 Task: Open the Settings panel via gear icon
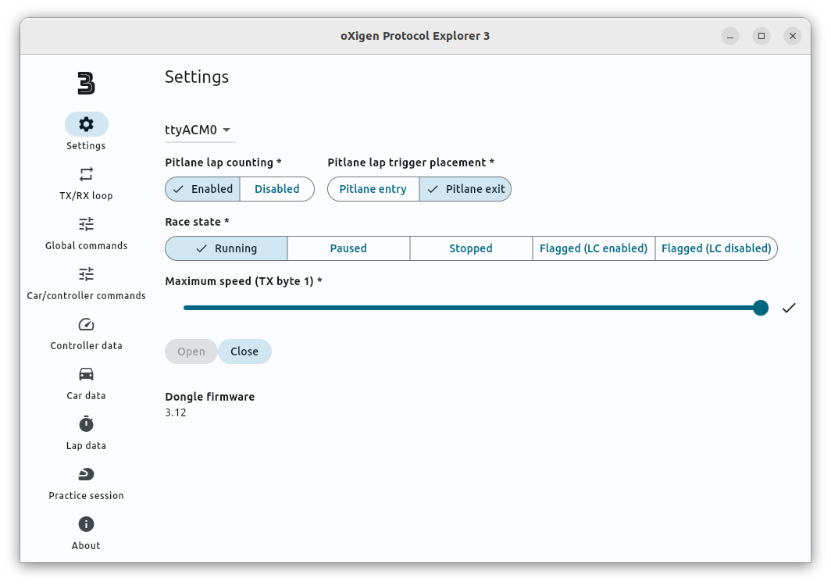click(86, 123)
